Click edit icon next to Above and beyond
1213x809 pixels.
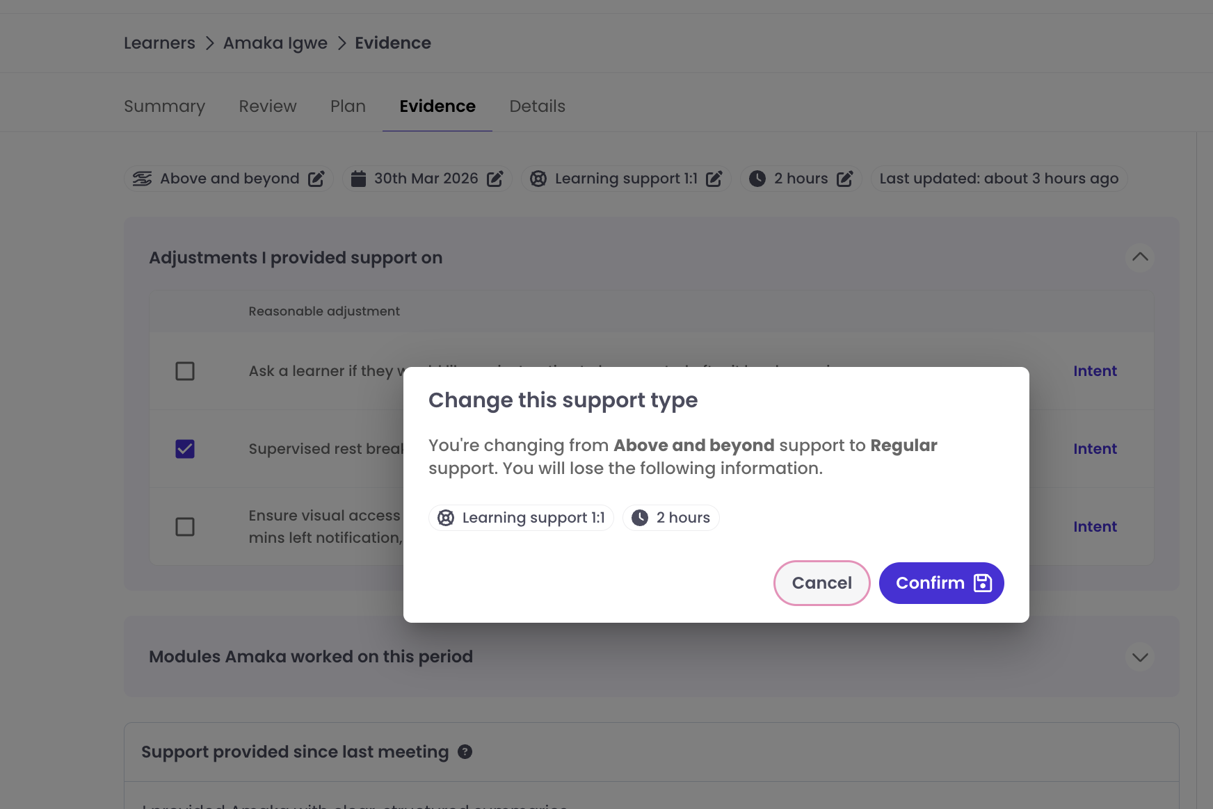click(x=316, y=179)
